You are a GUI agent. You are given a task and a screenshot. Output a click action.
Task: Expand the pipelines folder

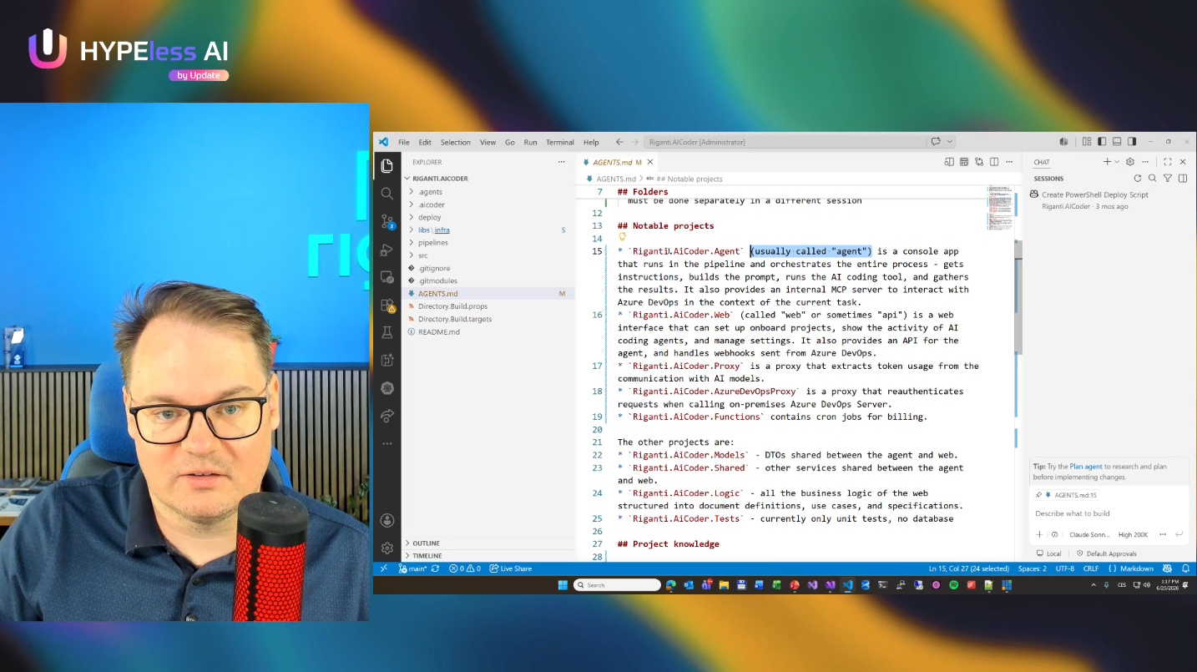(488, 242)
